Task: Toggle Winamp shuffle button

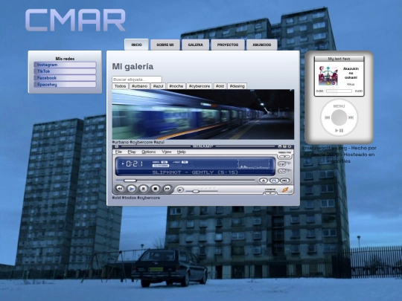Action: [x=282, y=171]
